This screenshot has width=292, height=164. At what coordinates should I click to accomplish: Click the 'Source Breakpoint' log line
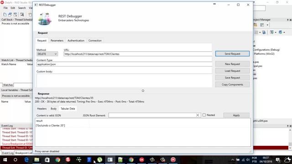[x=17, y=144]
